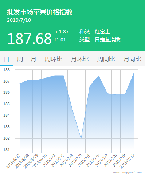Click the x-axis label 2019/7/3
This screenshot has height=177, width=145.
point(67,161)
